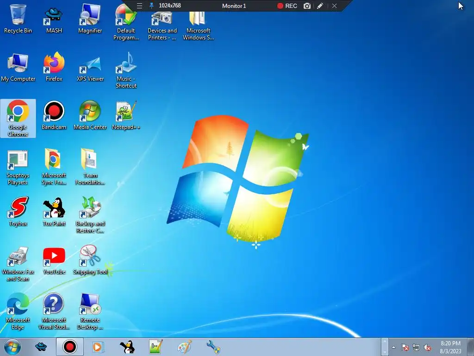
Task: Open the remote session hamburger menu
Action: [x=139, y=6]
